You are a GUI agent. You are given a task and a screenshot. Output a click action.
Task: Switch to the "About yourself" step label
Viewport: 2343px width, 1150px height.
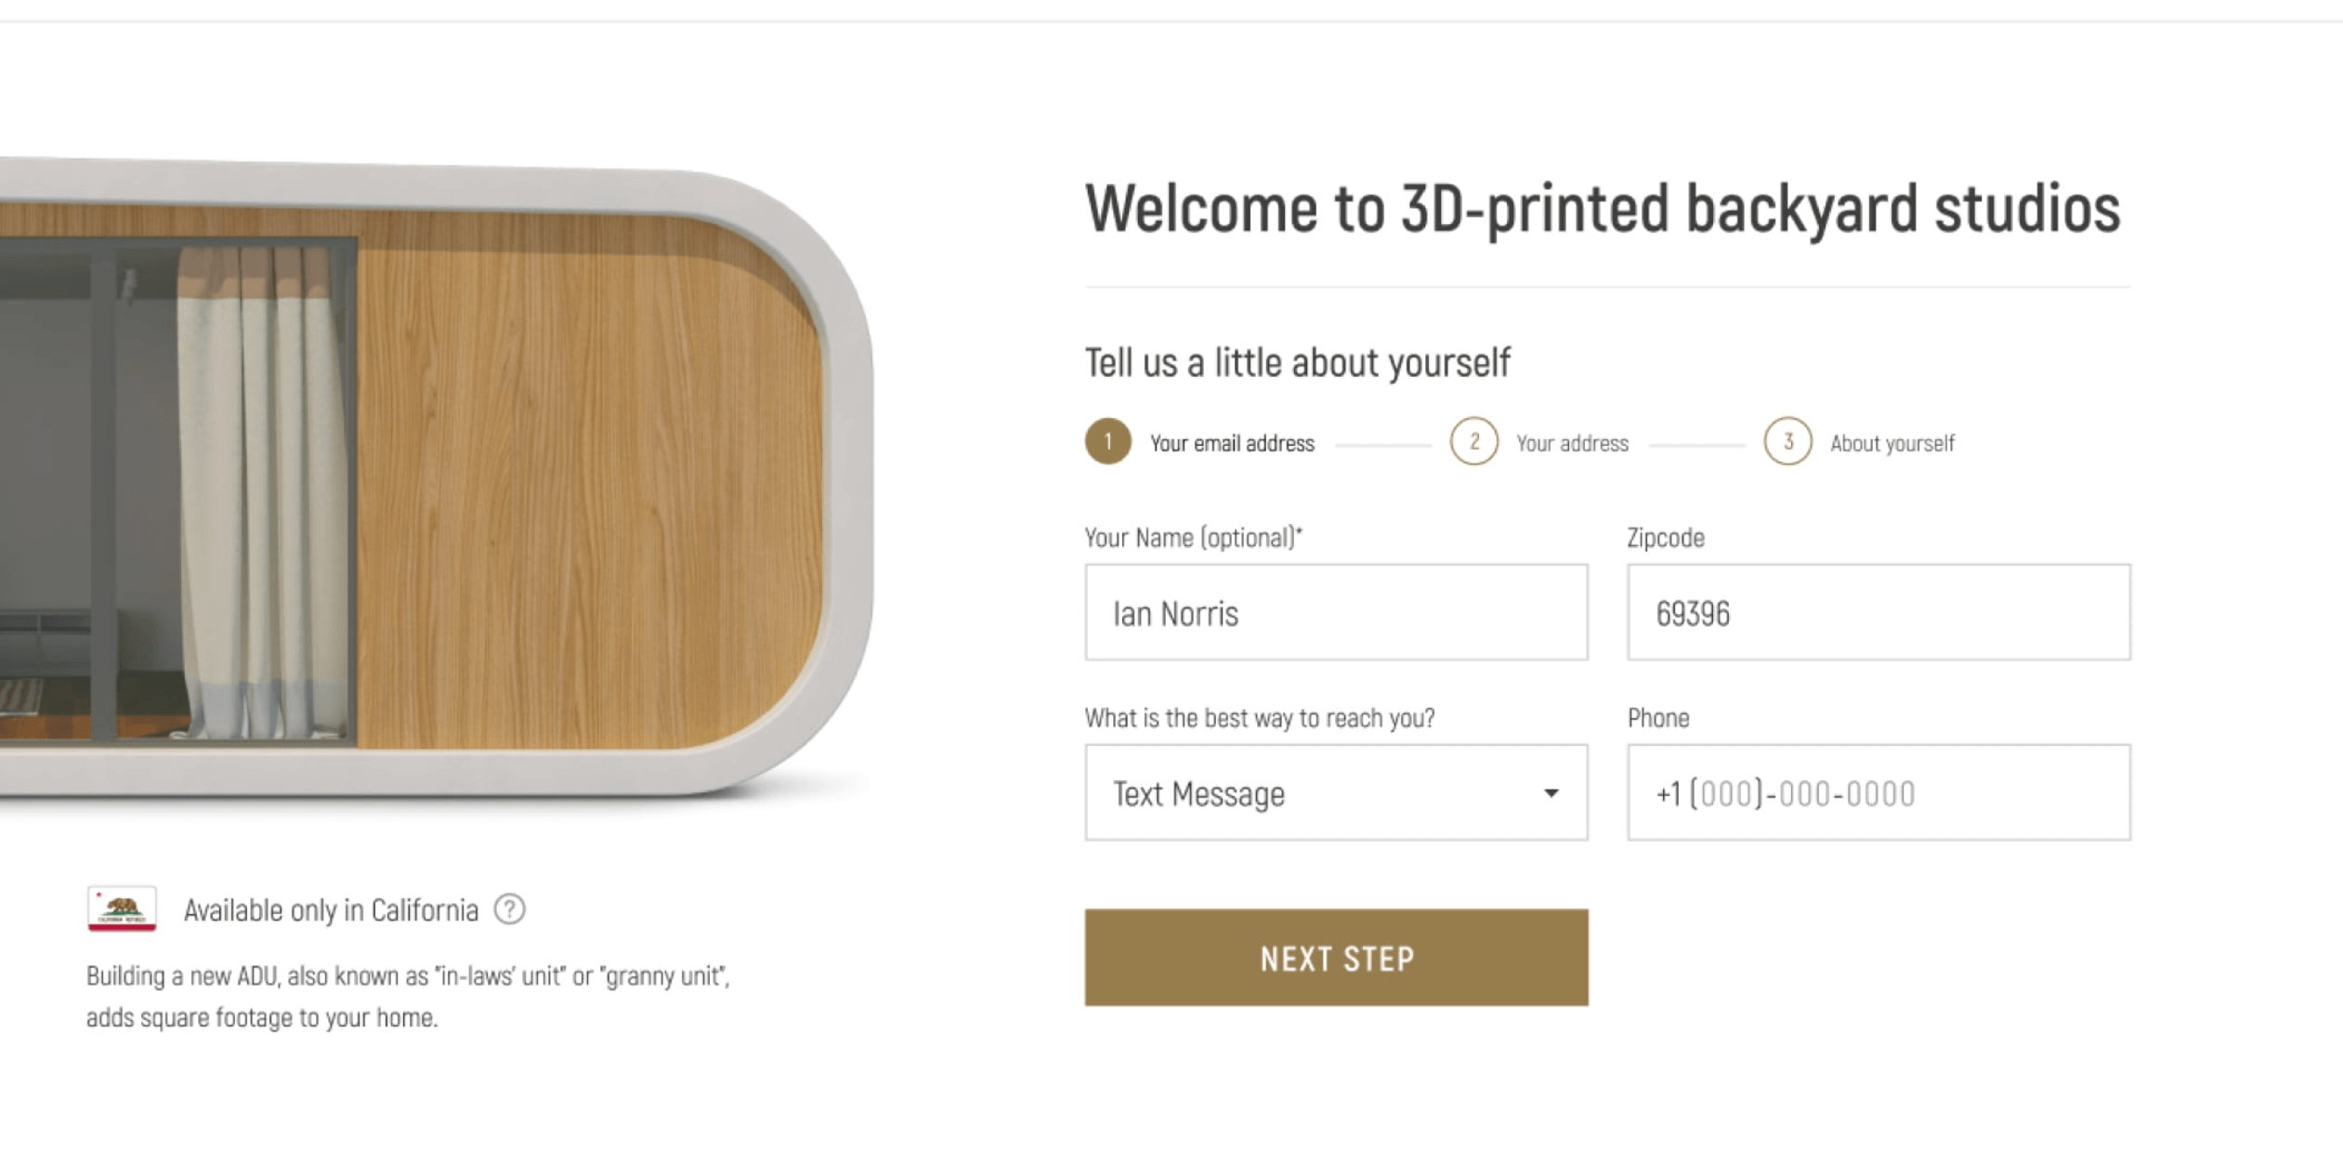pyautogui.click(x=1891, y=444)
